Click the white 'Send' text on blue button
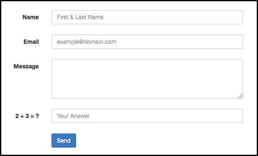The width and height of the screenshot is (258, 156). pyautogui.click(x=64, y=141)
